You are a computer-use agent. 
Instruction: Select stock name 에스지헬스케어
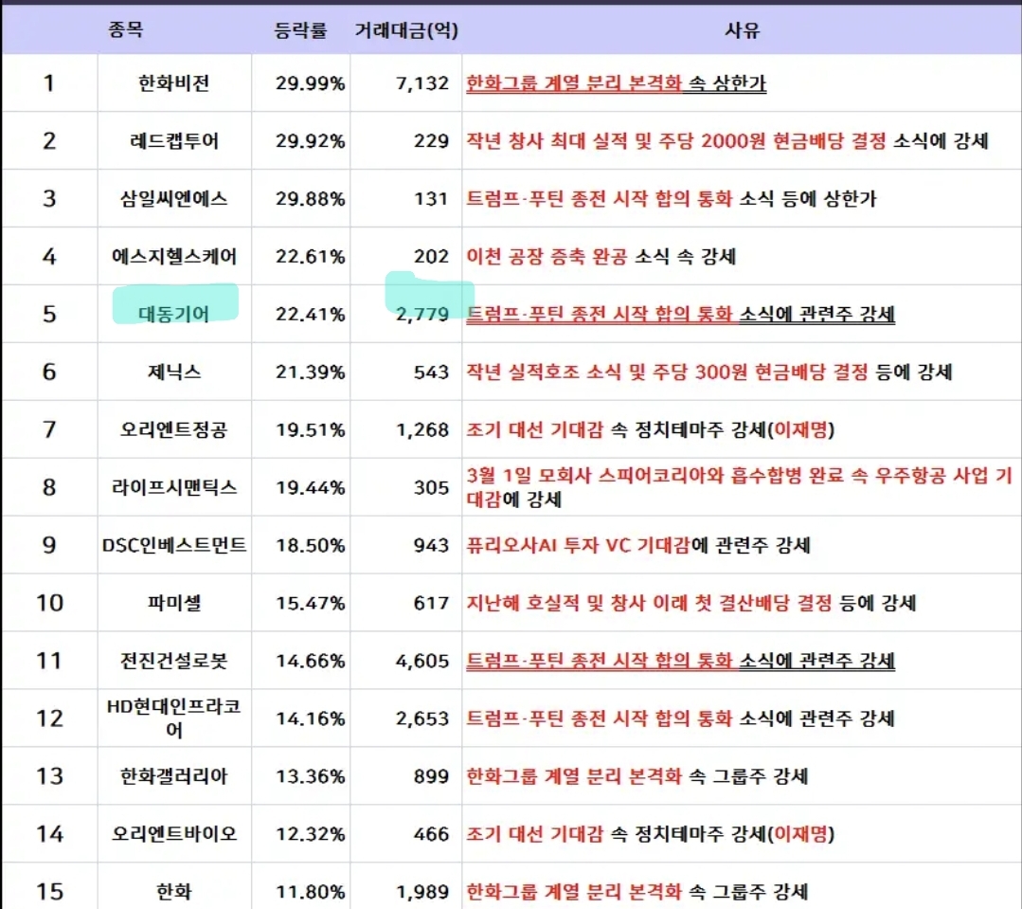174,256
